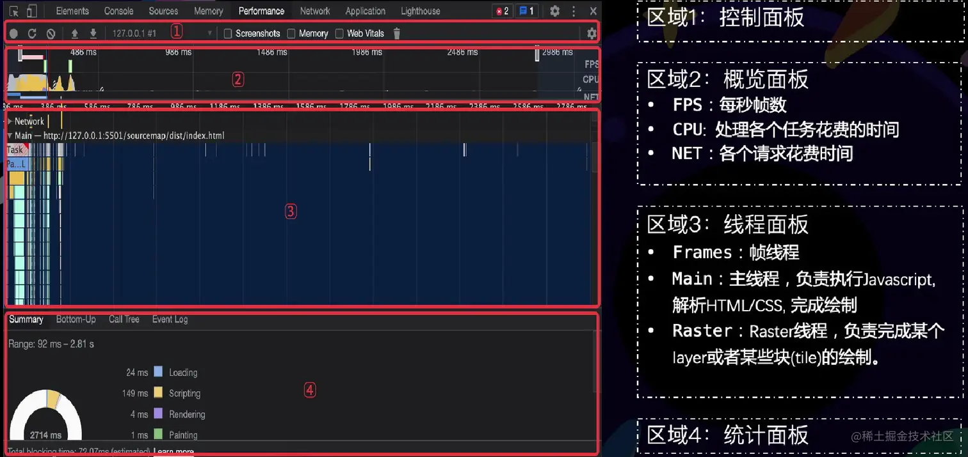Show the Event Log tab
This screenshot has width=968, height=457.
click(x=170, y=319)
